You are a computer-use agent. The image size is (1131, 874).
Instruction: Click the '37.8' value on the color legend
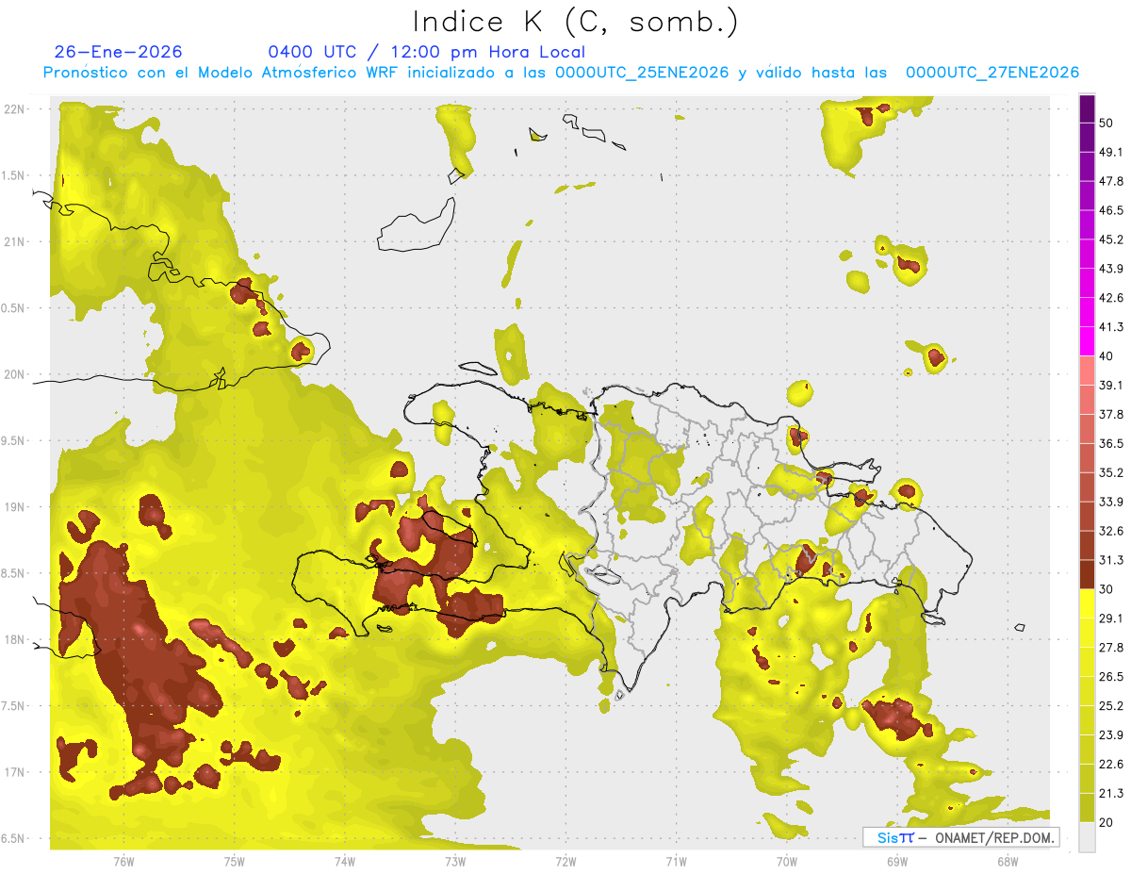tap(1111, 414)
